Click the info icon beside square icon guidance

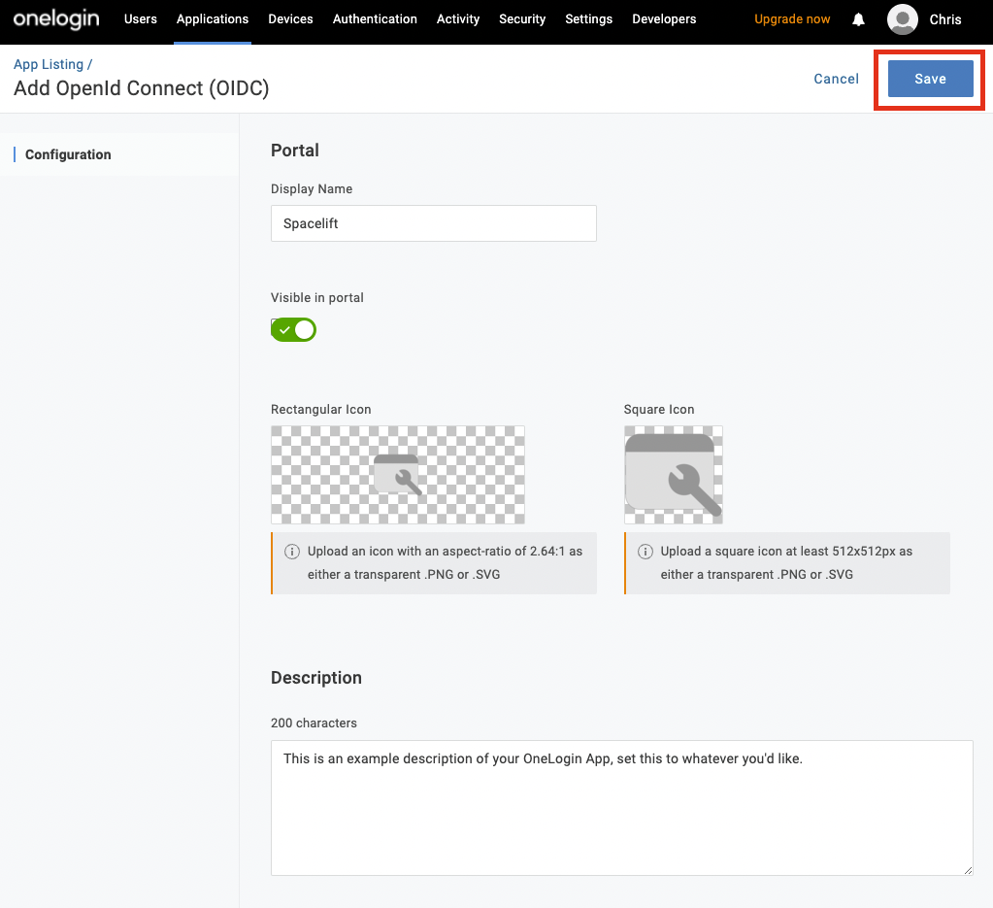645,551
